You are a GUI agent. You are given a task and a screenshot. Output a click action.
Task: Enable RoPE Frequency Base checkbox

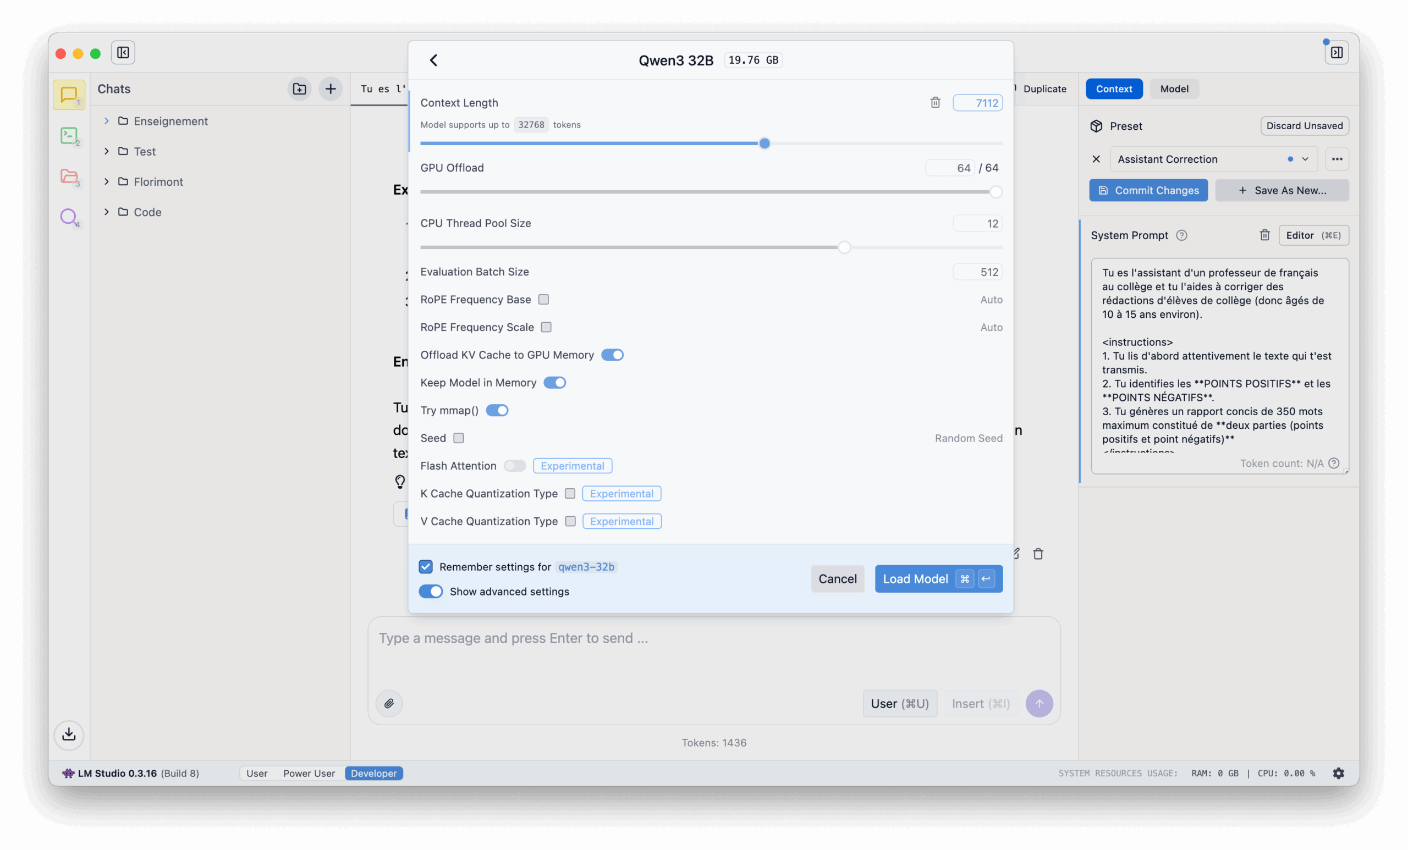[543, 299]
